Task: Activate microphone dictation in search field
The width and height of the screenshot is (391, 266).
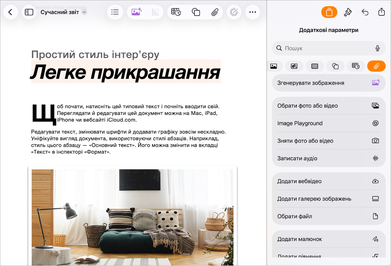Action: [x=378, y=48]
